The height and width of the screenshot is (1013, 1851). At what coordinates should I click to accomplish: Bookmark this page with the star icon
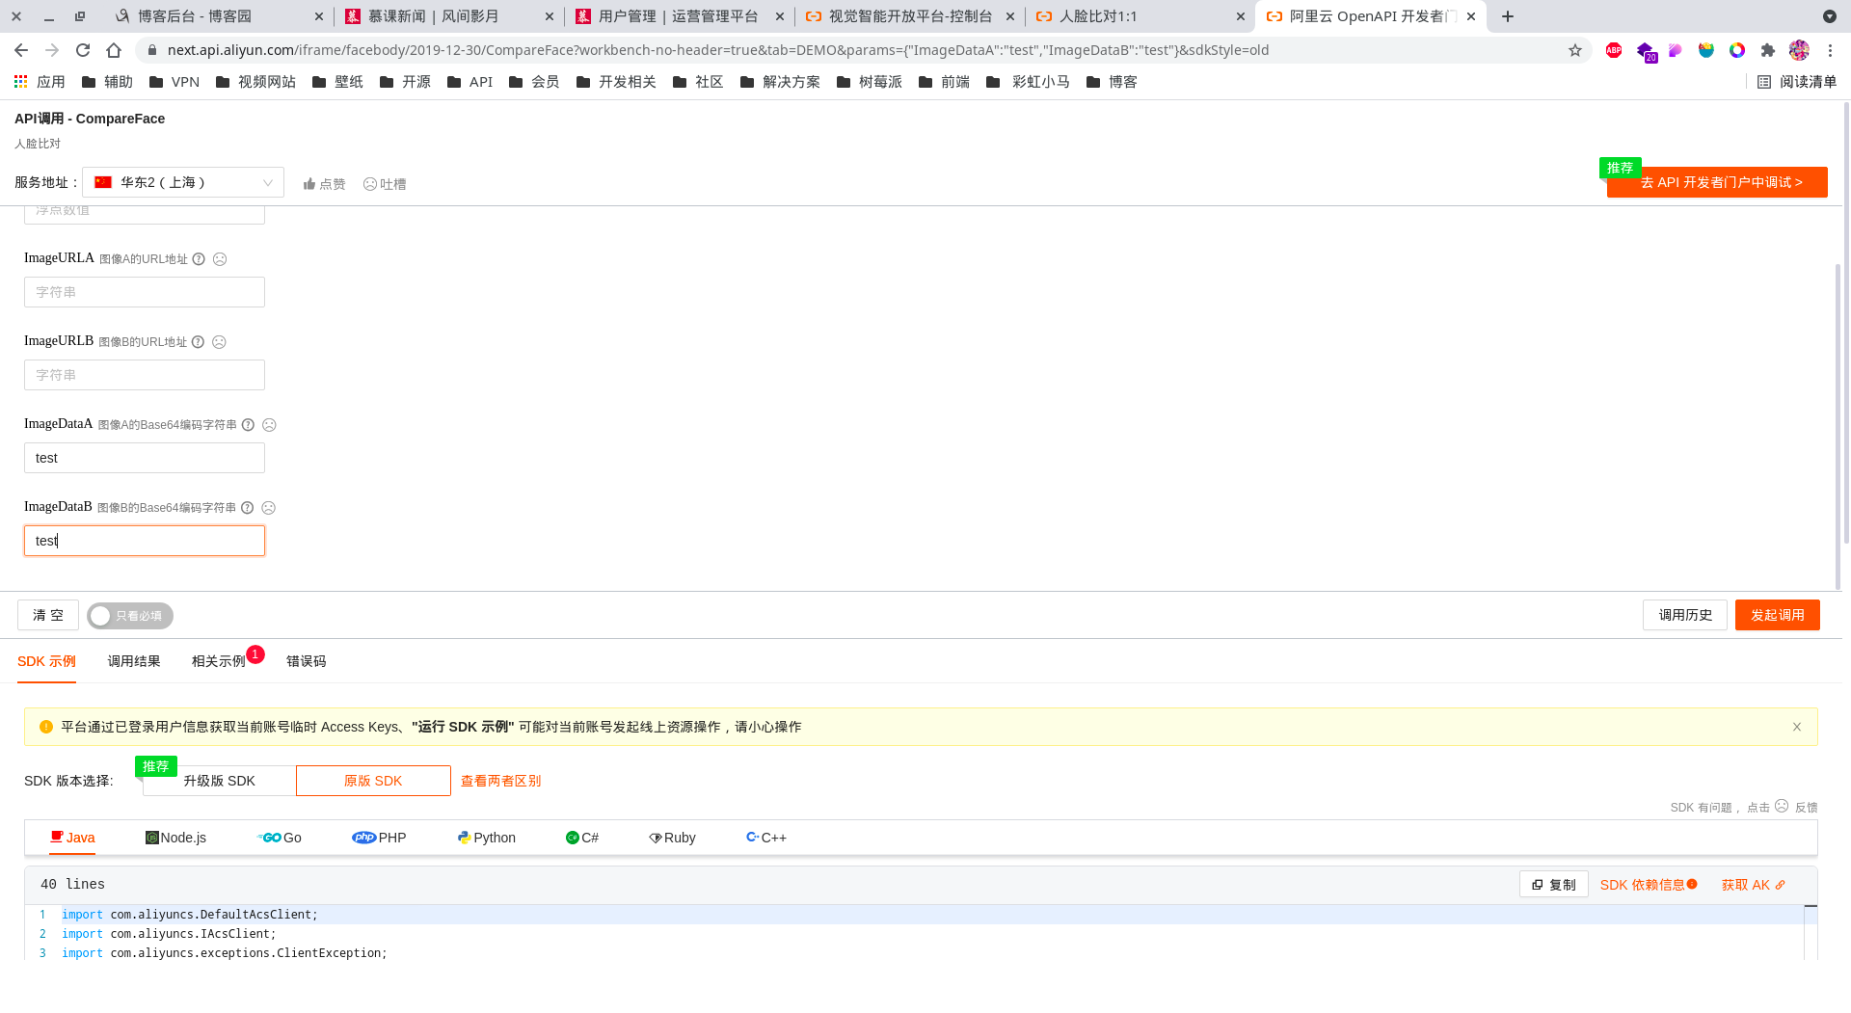coord(1575,50)
